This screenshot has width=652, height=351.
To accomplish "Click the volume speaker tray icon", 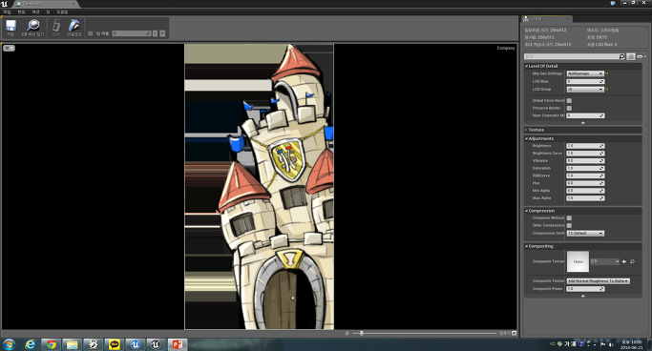I will (611, 344).
